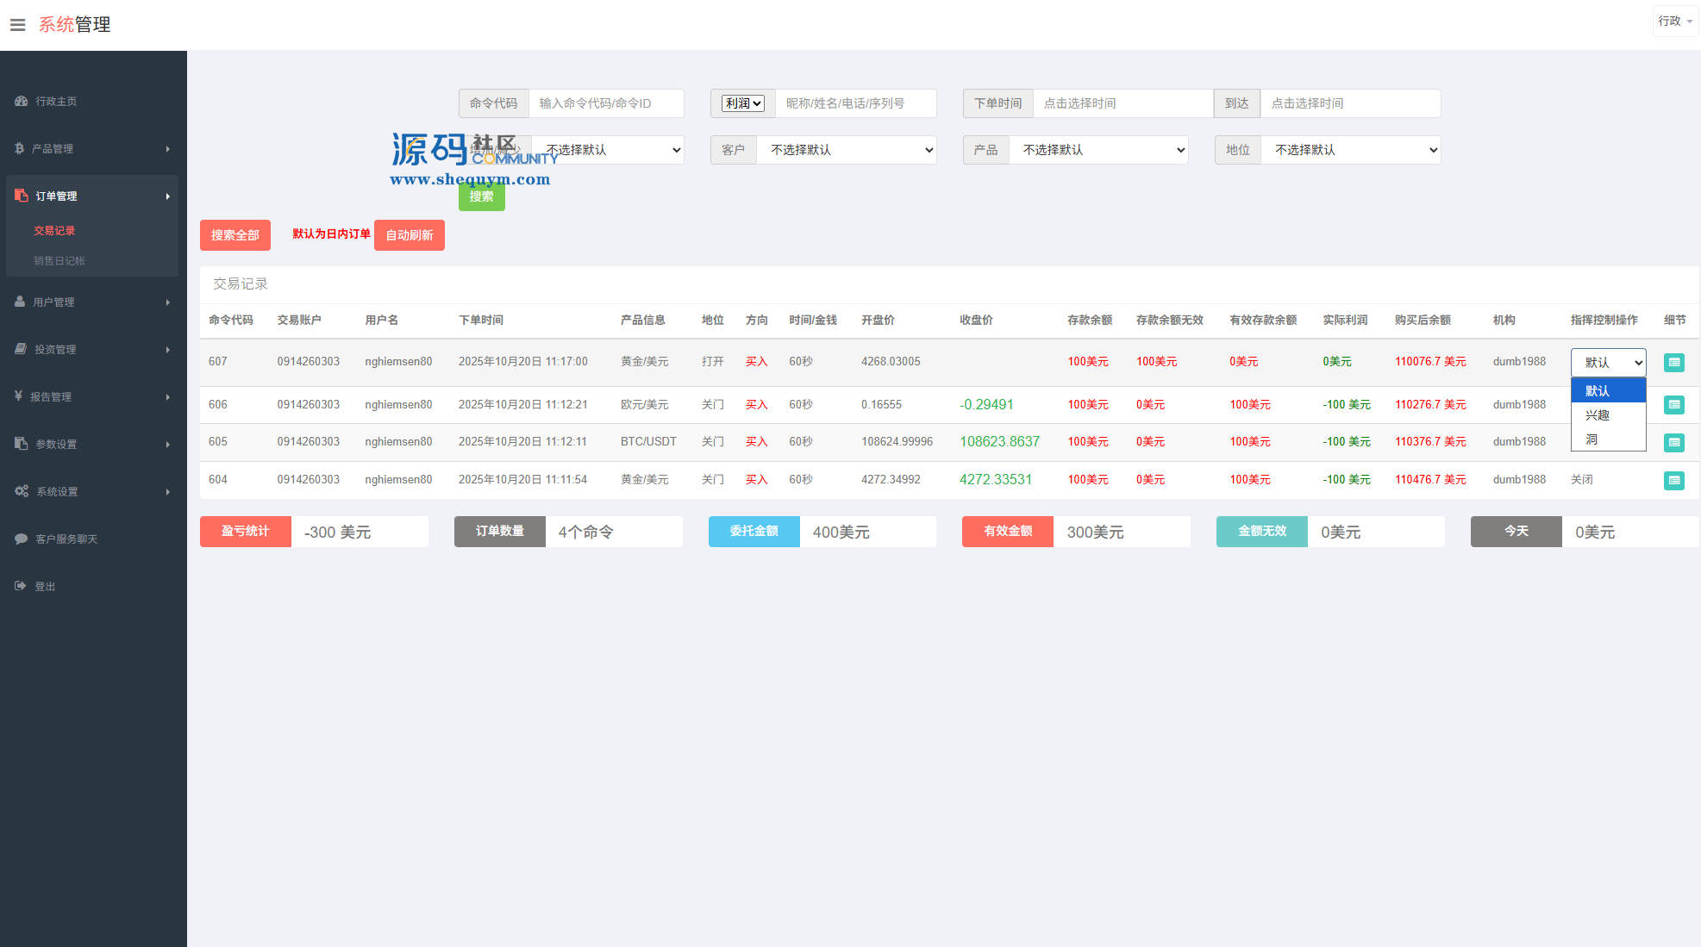Open the 地位 filter dropdown

coord(1350,150)
